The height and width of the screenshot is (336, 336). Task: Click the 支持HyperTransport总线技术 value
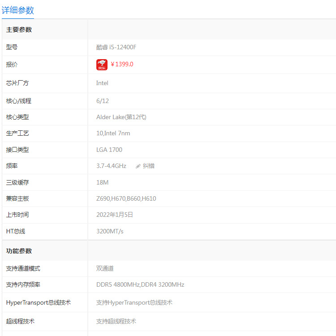[134, 302]
